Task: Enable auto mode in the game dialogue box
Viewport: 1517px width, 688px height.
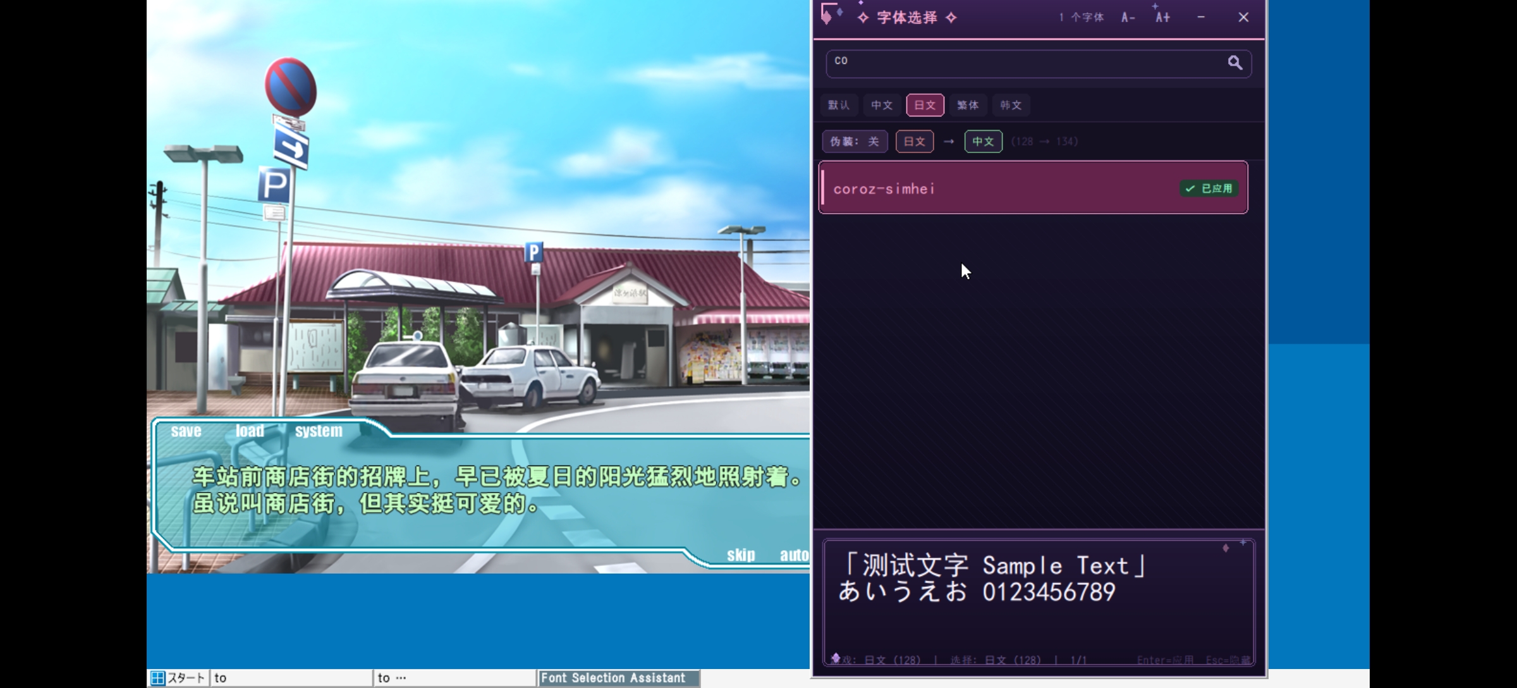Action: point(794,555)
